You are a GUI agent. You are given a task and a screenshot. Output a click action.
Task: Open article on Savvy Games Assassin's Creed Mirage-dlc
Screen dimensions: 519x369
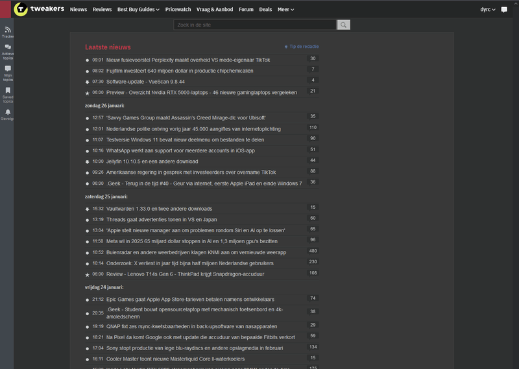point(186,118)
